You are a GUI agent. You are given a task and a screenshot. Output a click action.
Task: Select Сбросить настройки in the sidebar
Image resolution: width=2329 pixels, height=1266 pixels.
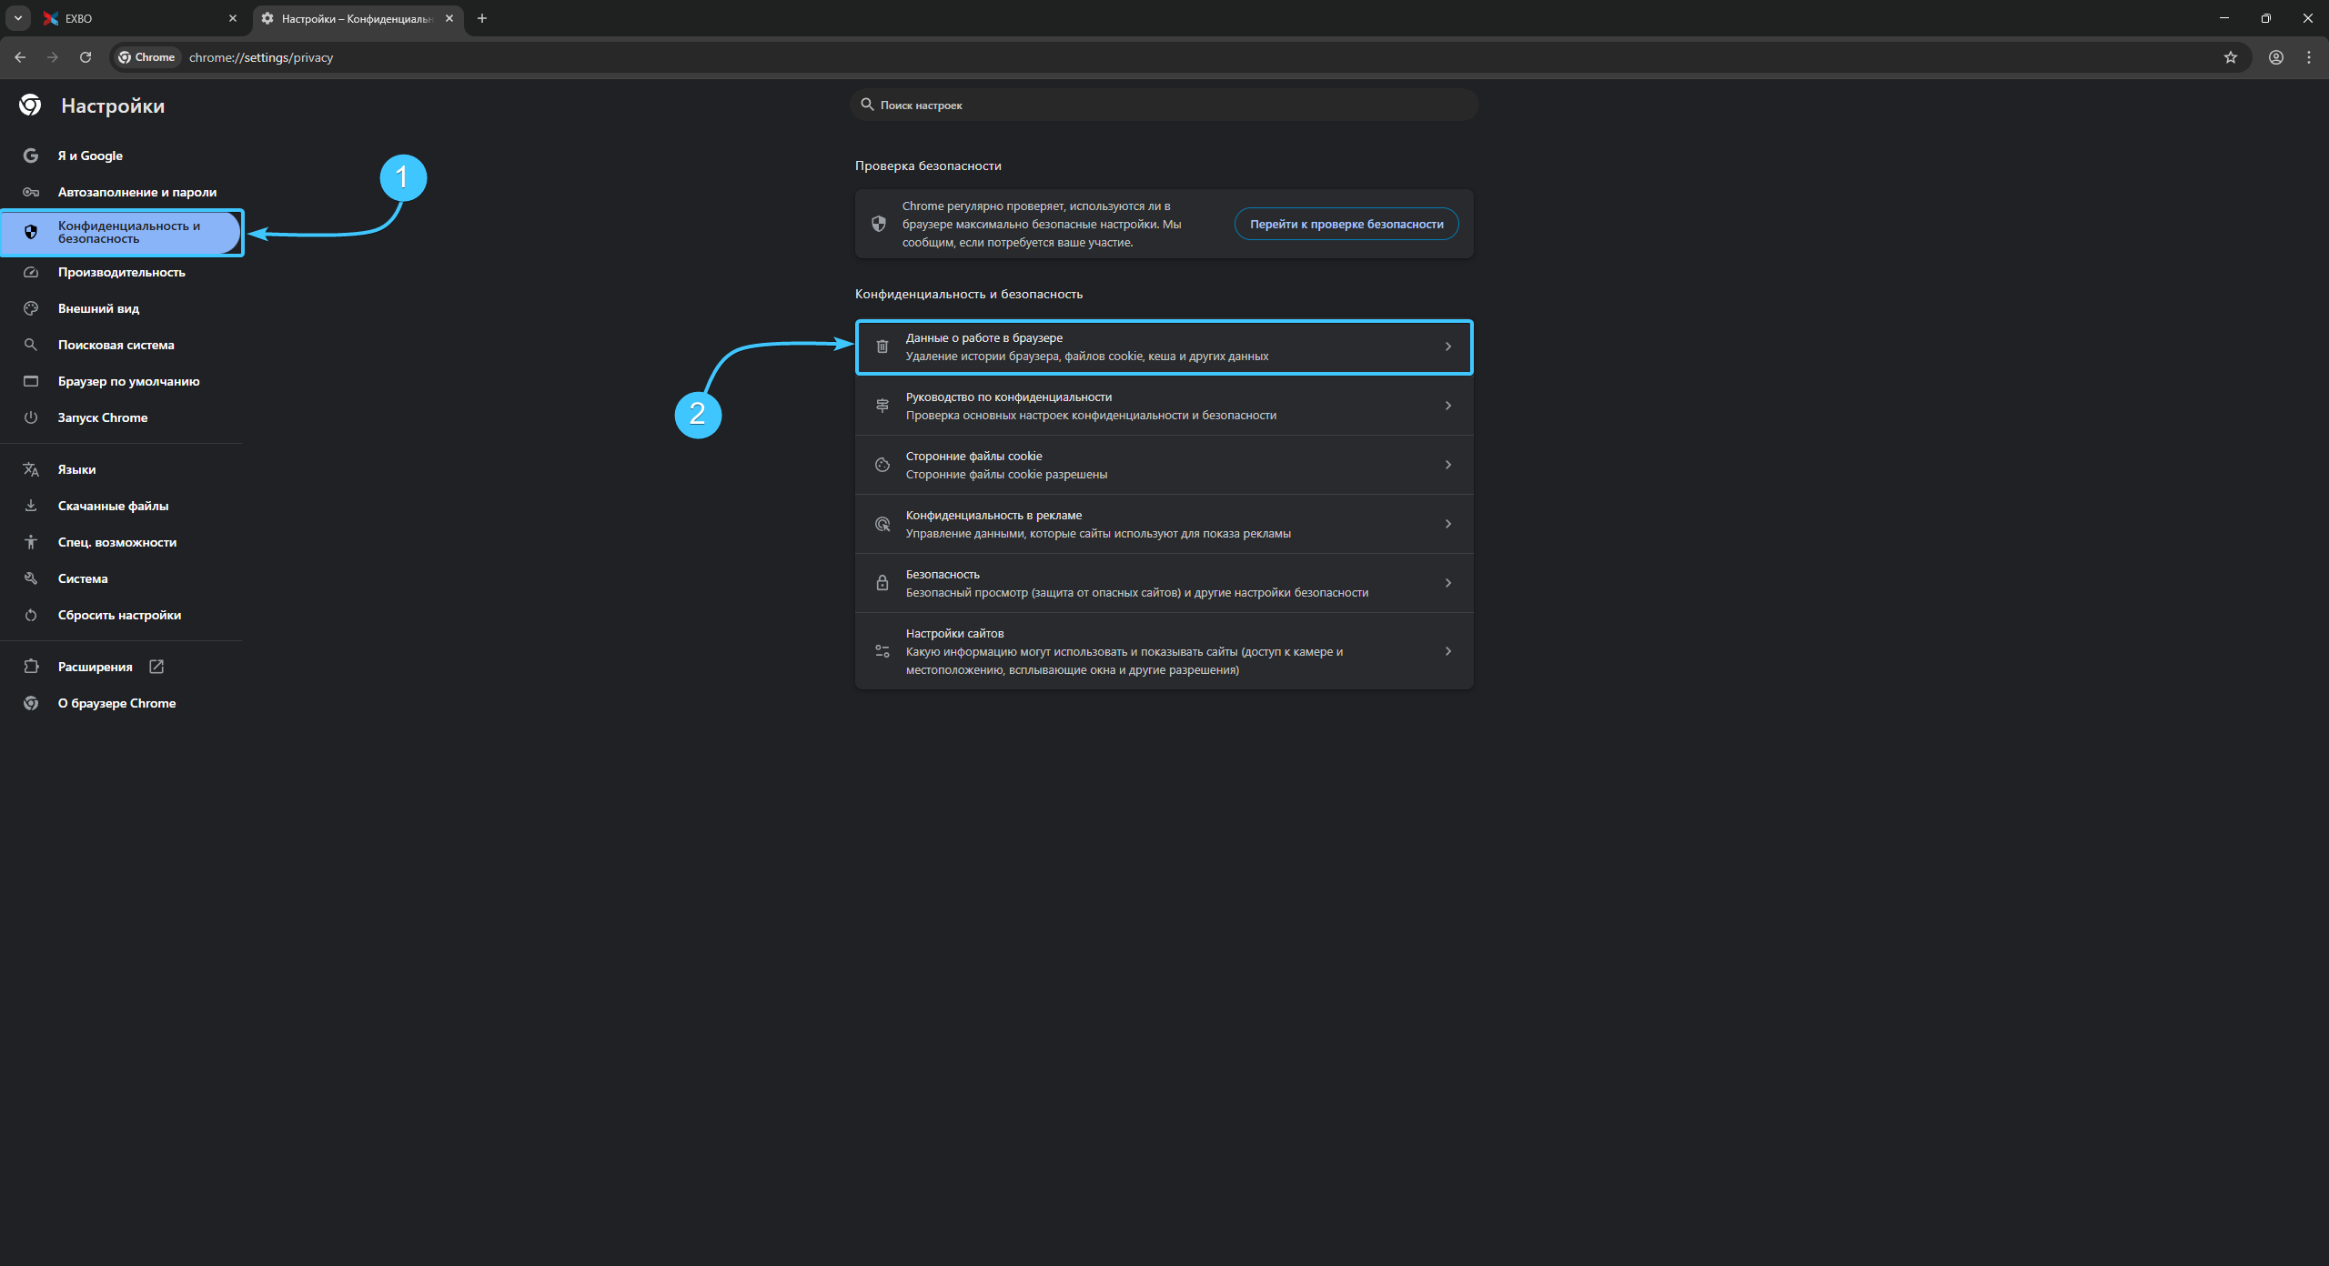pyautogui.click(x=119, y=615)
